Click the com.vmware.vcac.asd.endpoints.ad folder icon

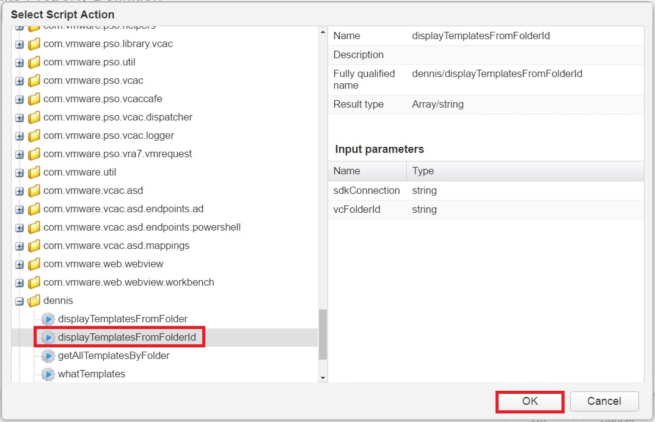coord(34,209)
